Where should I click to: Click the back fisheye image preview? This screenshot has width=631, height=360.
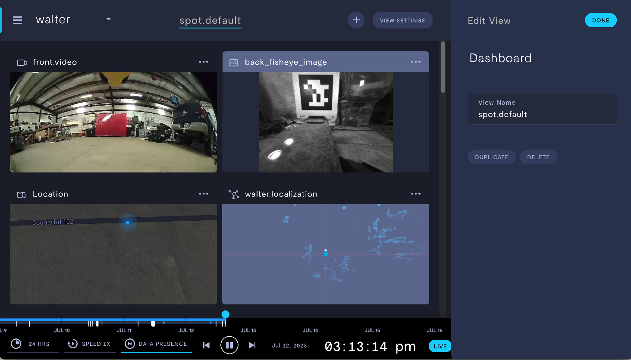point(326,122)
